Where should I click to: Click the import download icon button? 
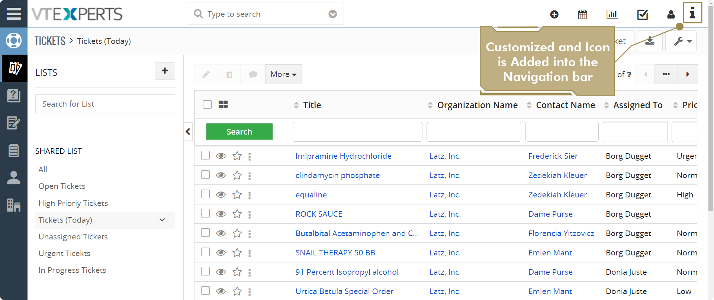pyautogui.click(x=650, y=41)
